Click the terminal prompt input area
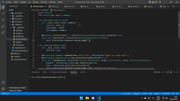The image size is (180, 101). click(x=64, y=77)
